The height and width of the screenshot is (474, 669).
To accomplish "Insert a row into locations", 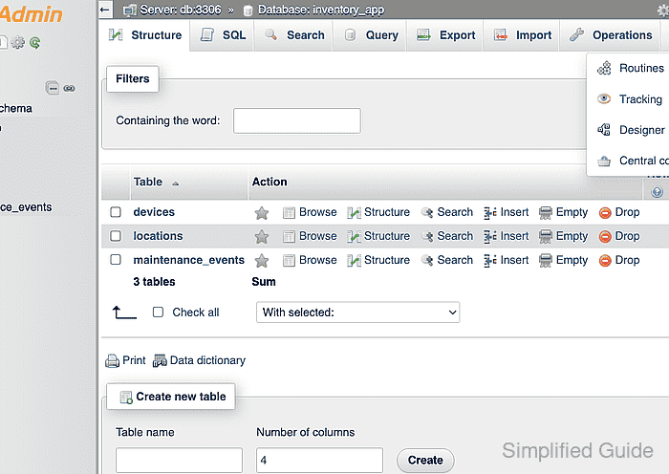I will pos(506,236).
